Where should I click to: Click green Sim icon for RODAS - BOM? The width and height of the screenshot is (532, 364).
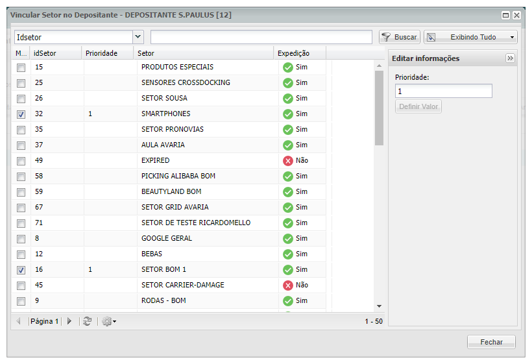pyautogui.click(x=288, y=301)
